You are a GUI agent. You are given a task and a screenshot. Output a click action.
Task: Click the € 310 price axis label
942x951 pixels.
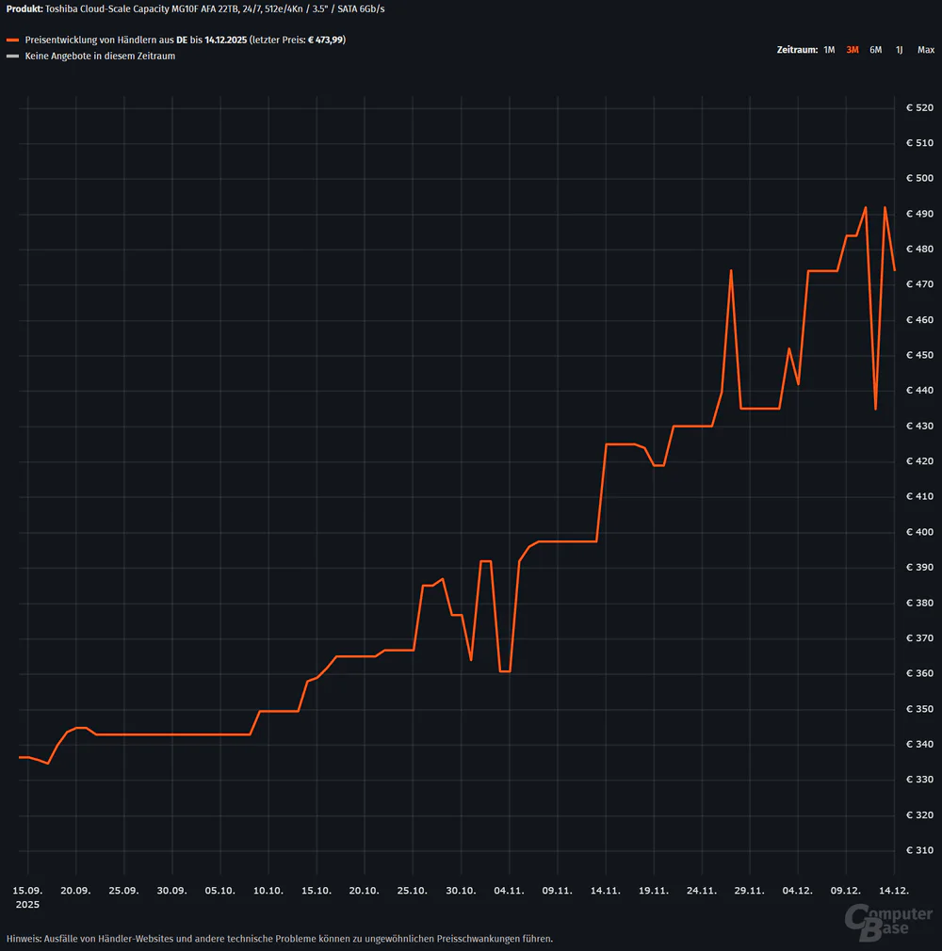(x=918, y=851)
